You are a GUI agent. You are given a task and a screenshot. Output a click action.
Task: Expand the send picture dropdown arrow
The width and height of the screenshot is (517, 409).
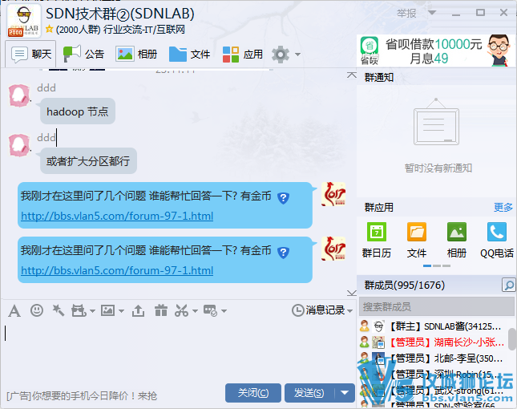click(121, 311)
